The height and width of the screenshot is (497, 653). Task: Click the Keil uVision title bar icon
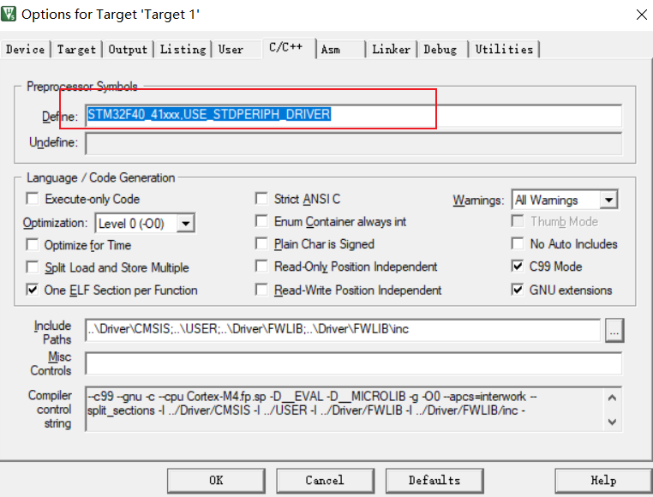9,14
